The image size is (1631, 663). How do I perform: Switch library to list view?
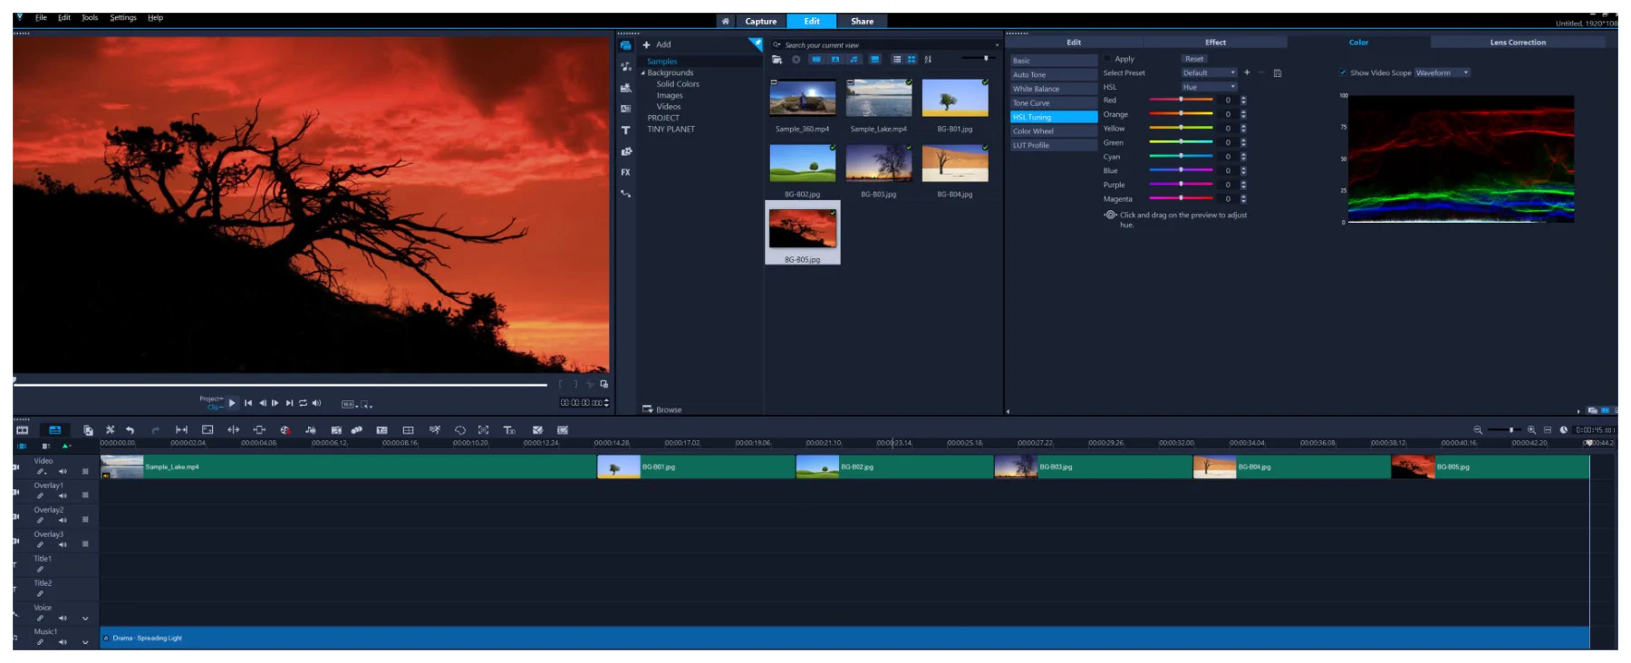896,60
